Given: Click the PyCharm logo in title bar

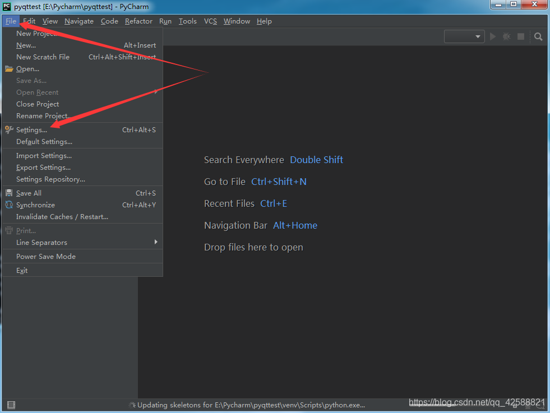Looking at the screenshot, I should (7, 6).
